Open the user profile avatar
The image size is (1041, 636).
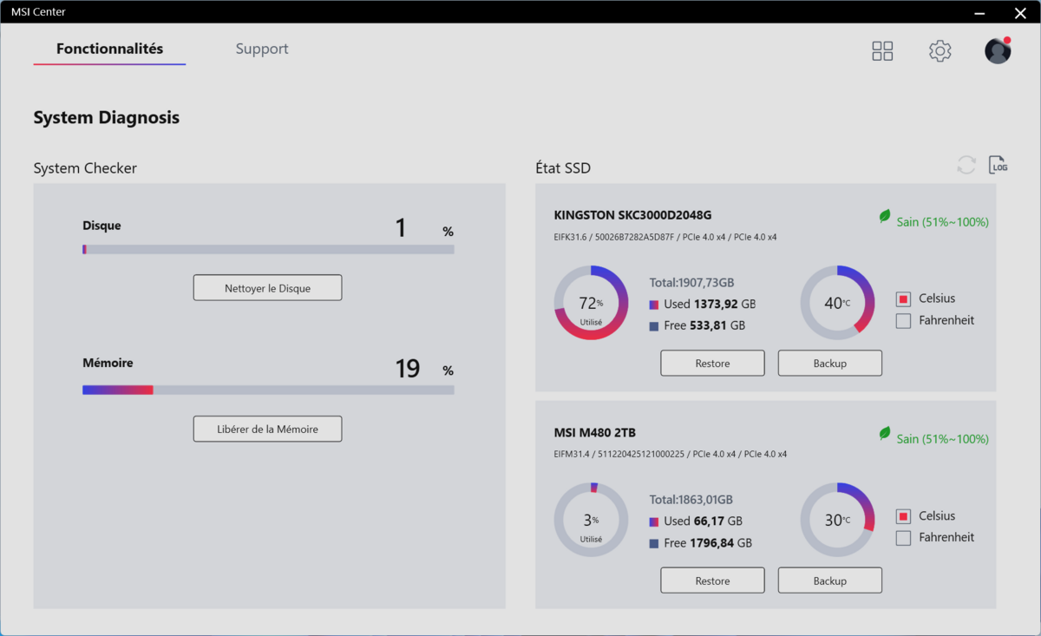[998, 50]
